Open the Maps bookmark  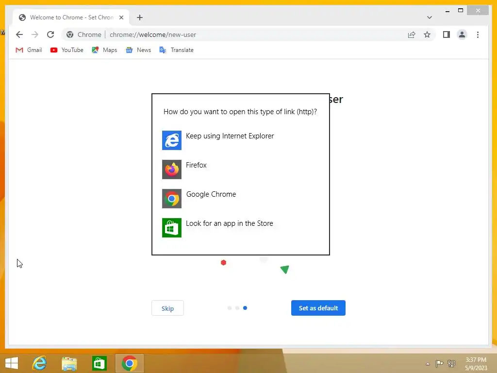point(104,50)
